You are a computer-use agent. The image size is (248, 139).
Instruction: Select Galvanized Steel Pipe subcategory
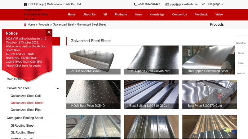point(26,110)
